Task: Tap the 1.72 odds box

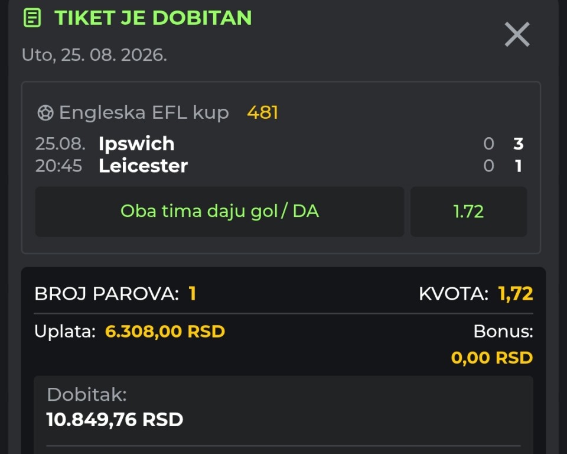Action: (x=468, y=212)
